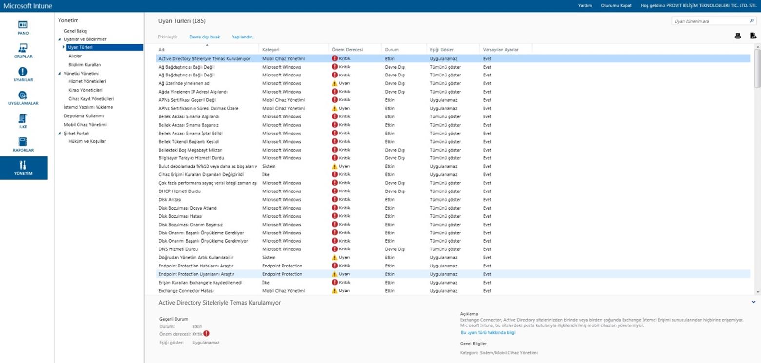The width and height of the screenshot is (761, 363).
Task: Select the Bellek Arızası Sınama Başarısız row
Action: 453,125
